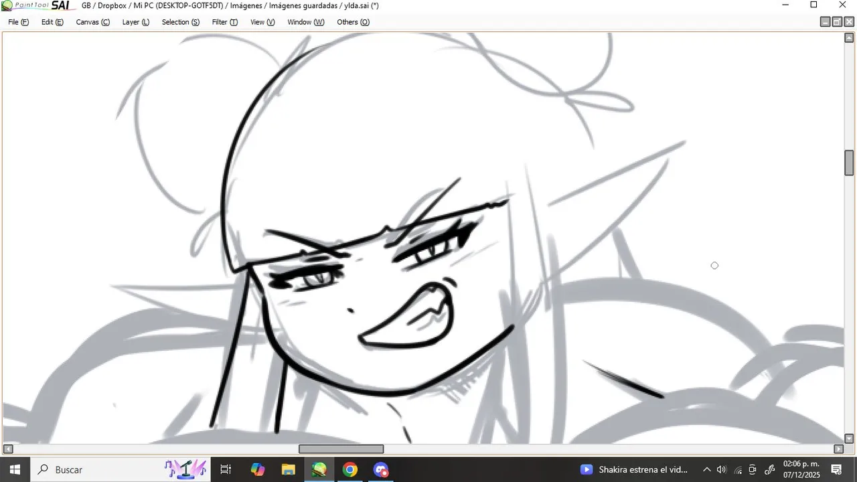Restore the canvas document window
This screenshot has height=482, width=857.
(837, 22)
